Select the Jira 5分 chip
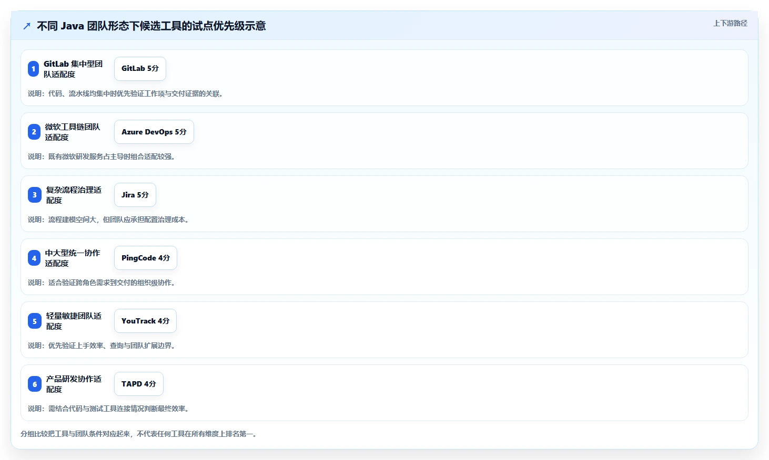769x460 pixels. tap(135, 195)
